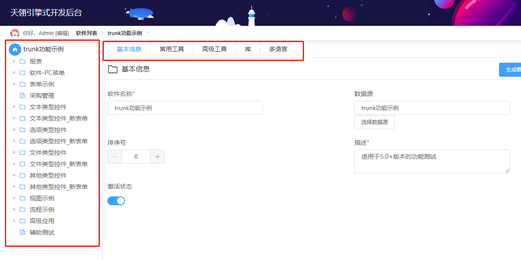Click the folder icon before 基本信息 heading
The image size is (521, 260).
(113, 69)
